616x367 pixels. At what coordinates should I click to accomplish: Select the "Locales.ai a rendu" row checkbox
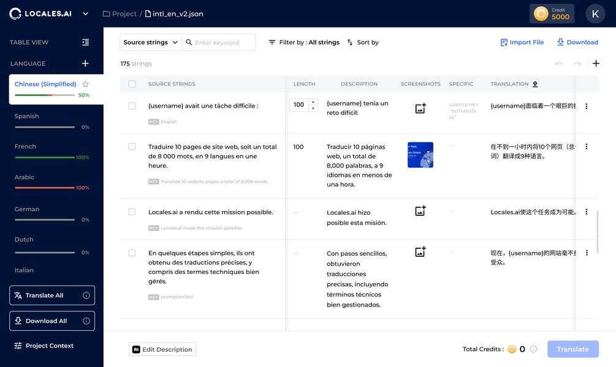[132, 212]
